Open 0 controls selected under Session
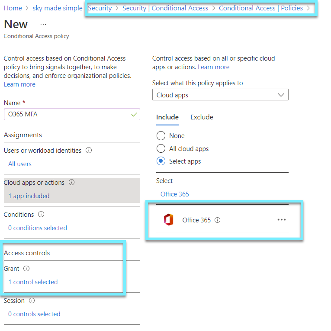This screenshot has height=331, width=331. click(x=34, y=314)
